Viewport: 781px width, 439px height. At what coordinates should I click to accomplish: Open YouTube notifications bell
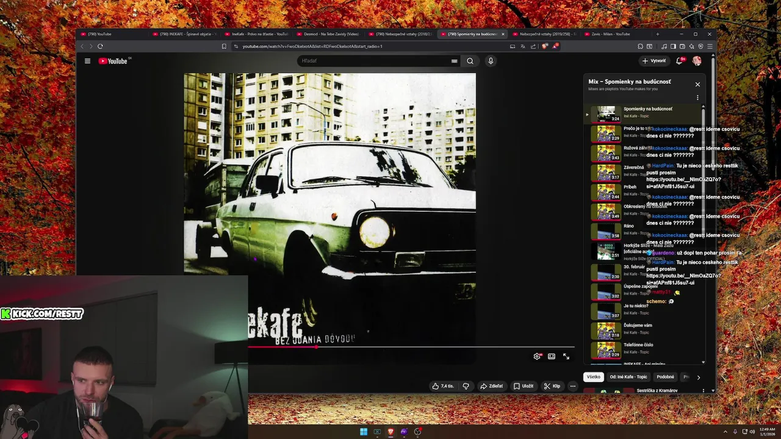679,61
